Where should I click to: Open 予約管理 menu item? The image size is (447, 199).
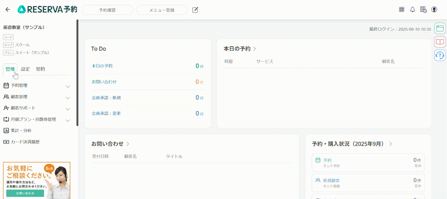[37, 86]
